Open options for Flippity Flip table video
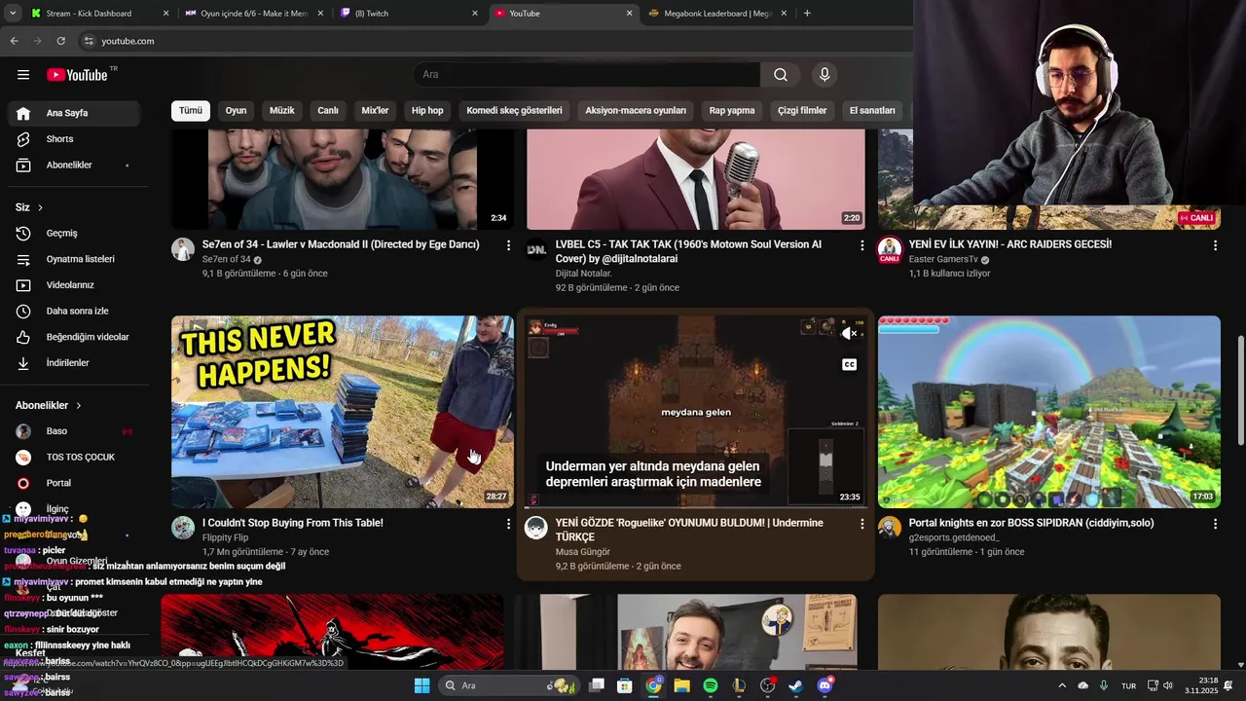 pyautogui.click(x=508, y=524)
